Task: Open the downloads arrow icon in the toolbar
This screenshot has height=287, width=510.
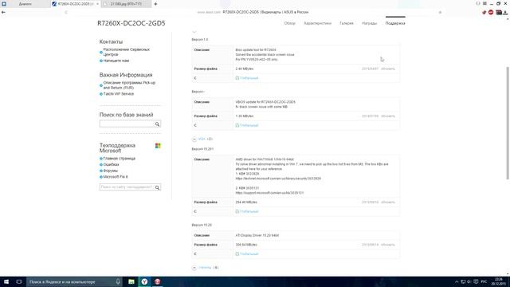Action: (x=505, y=13)
